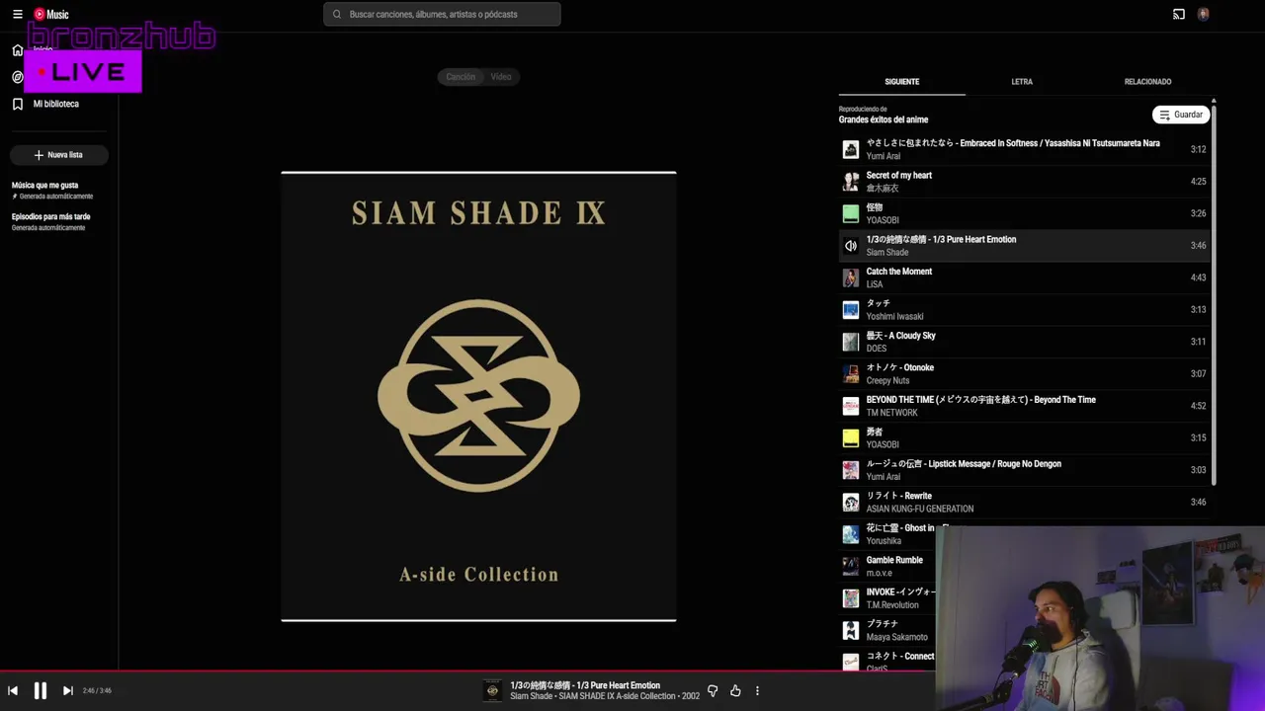Play Secret of my heart
This screenshot has width=1265, height=711.
[x=1024, y=182]
